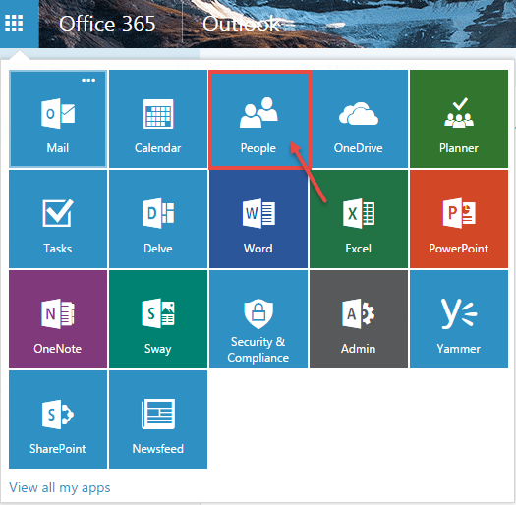The image size is (516, 505).
Task: Open the Newsfeed tile
Action: [158, 420]
